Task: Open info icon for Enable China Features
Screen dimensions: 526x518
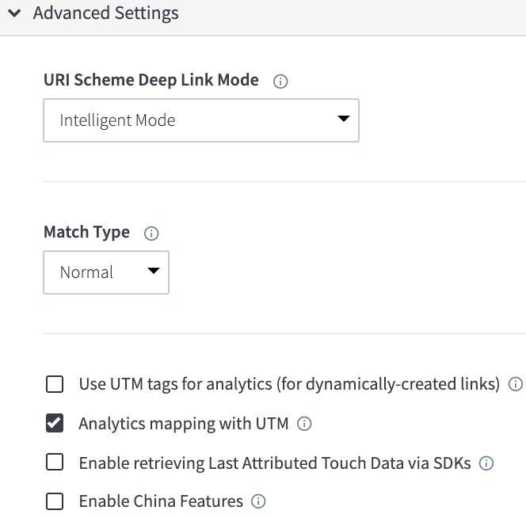Action: pos(258,501)
